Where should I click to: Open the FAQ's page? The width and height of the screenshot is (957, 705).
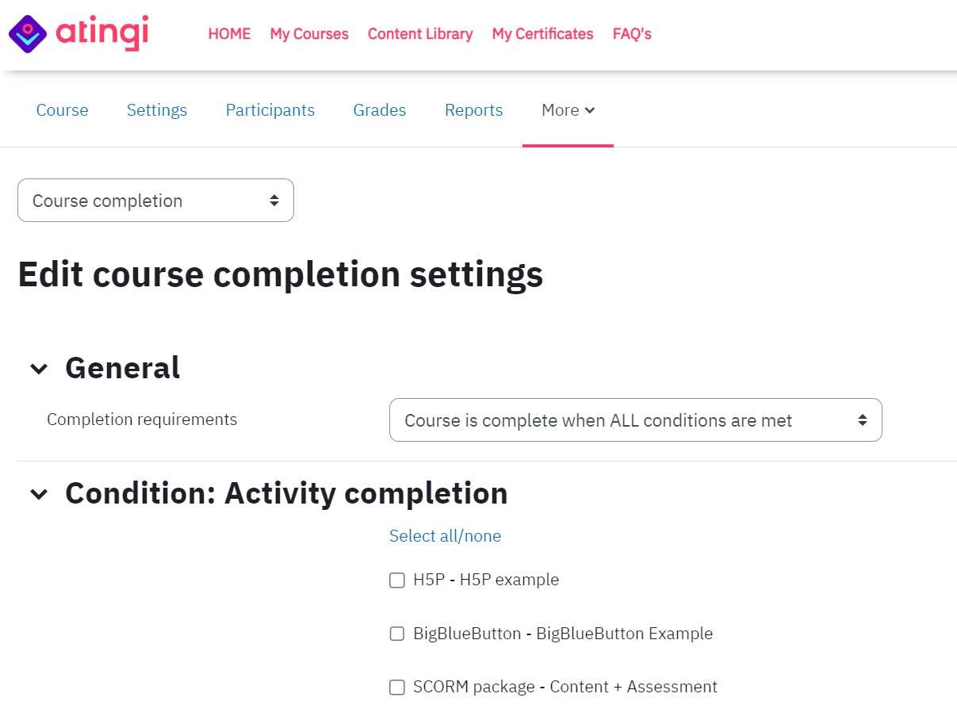pyautogui.click(x=632, y=34)
